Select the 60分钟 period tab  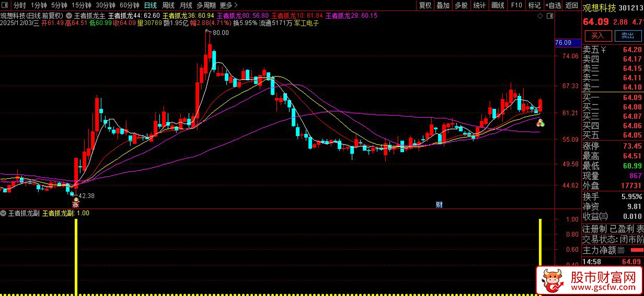129,5
